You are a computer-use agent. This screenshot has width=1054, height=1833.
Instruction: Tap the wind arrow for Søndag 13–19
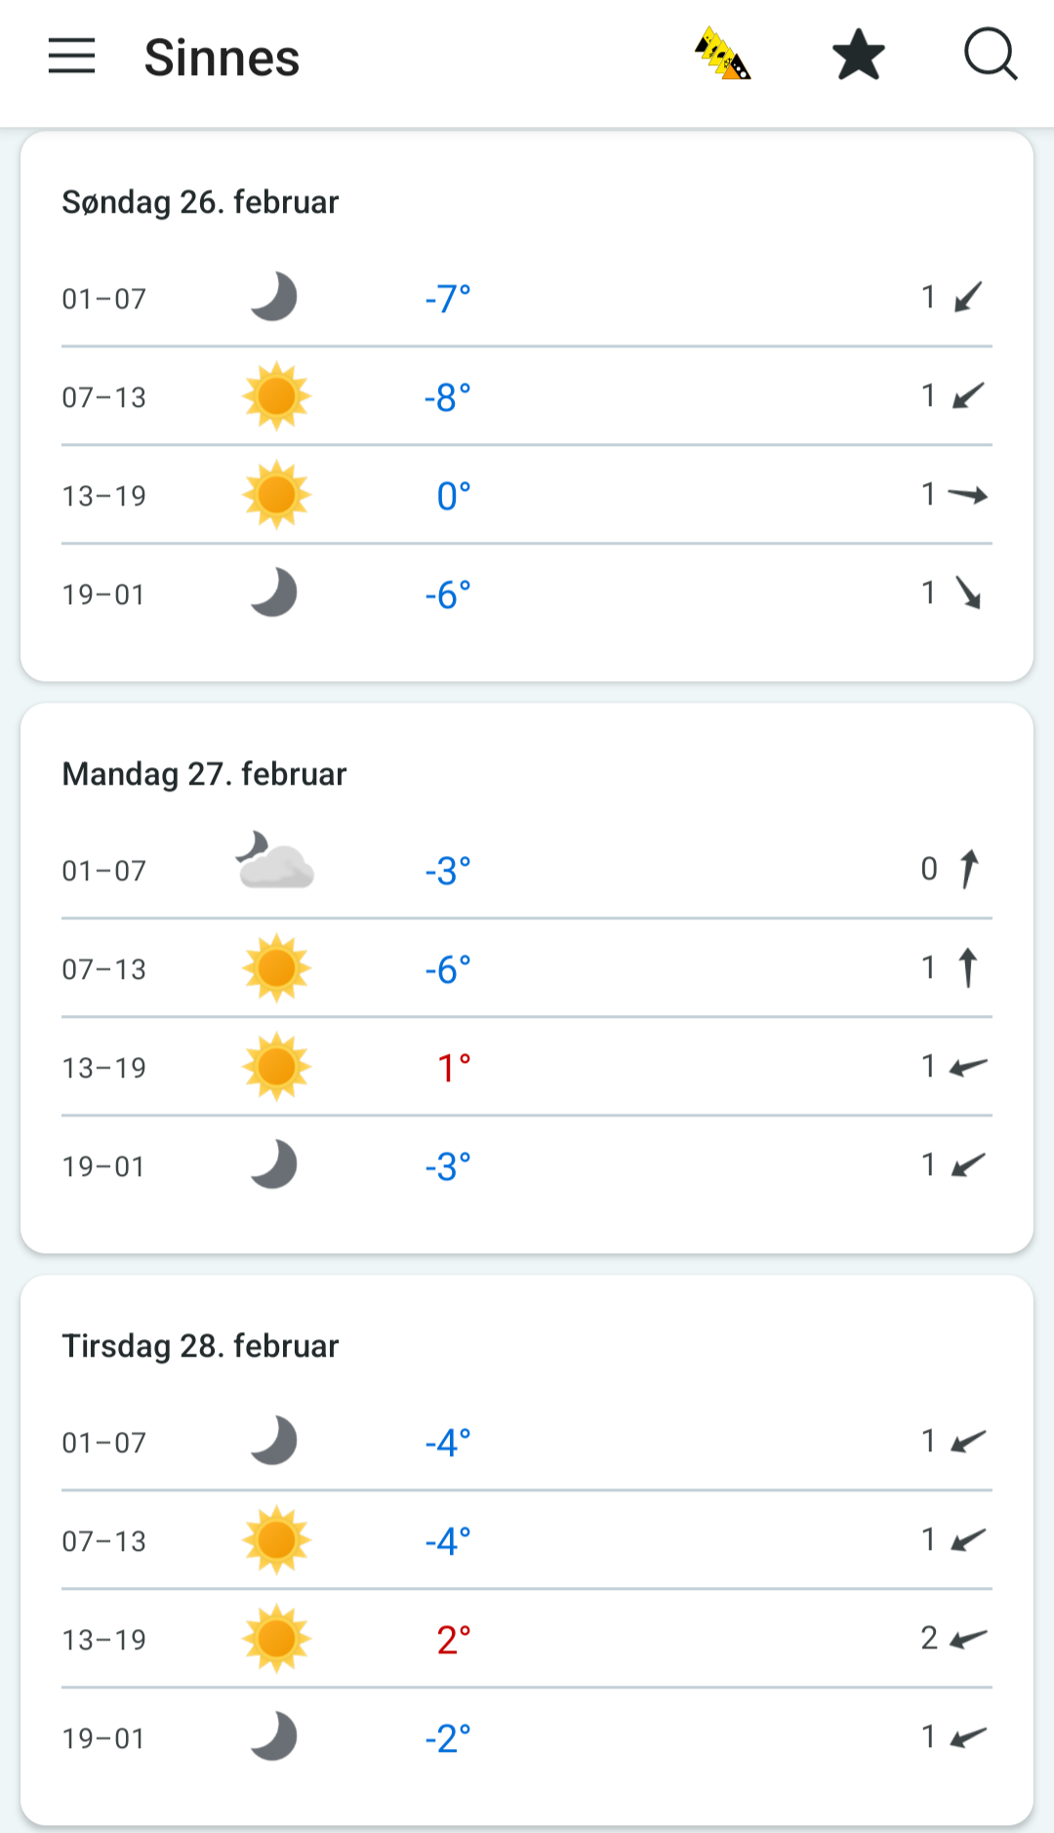[x=967, y=495]
